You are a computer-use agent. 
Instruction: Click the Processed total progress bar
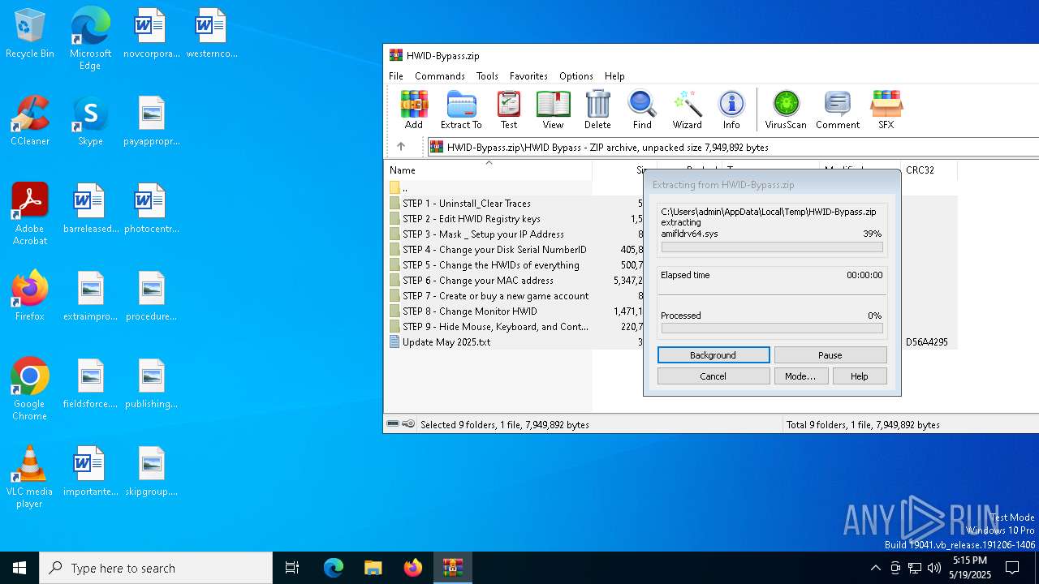772,328
